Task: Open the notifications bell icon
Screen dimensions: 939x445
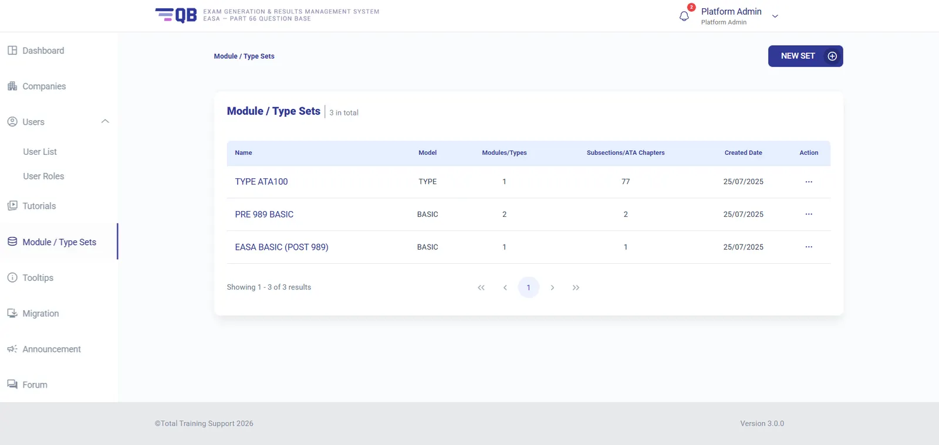Action: (x=684, y=16)
